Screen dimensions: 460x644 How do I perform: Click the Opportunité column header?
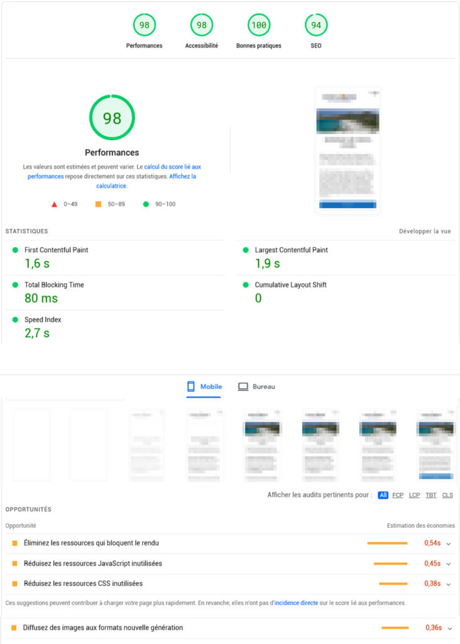[21, 526]
